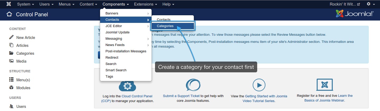Go to Articles in the sidebar
This screenshot has width=380, height=111.
point(22,46)
